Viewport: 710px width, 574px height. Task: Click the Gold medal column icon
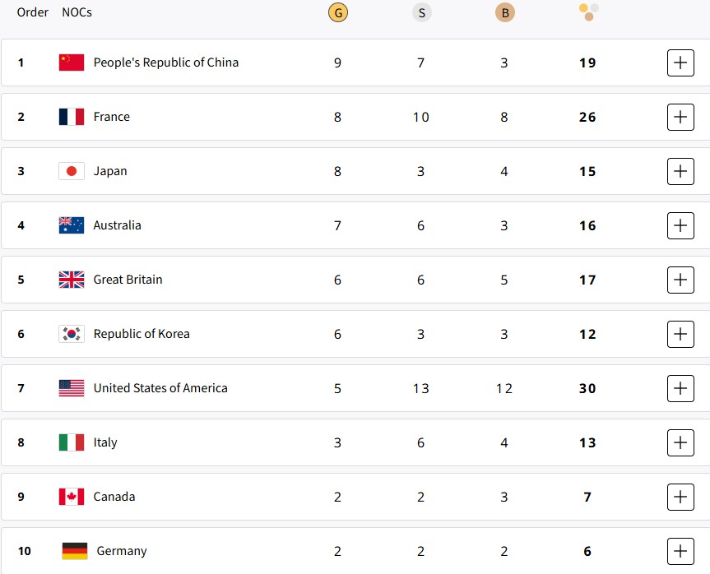(338, 12)
